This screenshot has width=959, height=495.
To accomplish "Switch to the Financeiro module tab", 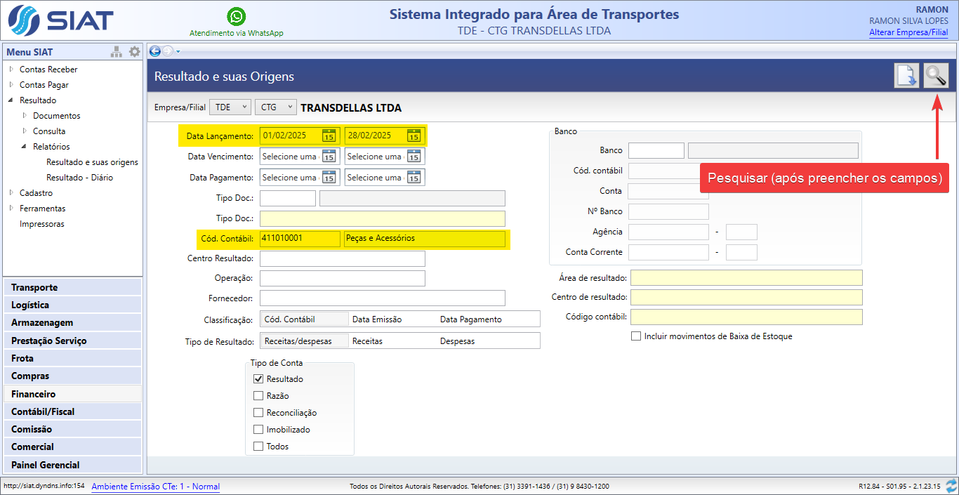I will [33, 394].
